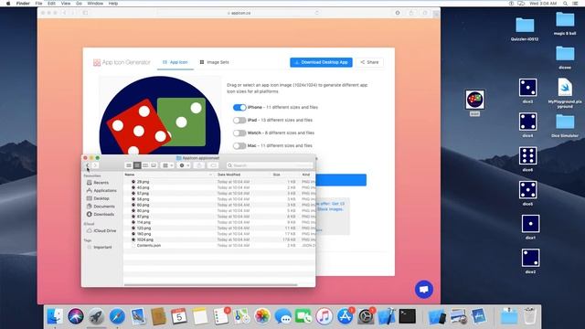The image size is (585, 329).
Task: Switch to the App Icon tab
Action: [175, 62]
